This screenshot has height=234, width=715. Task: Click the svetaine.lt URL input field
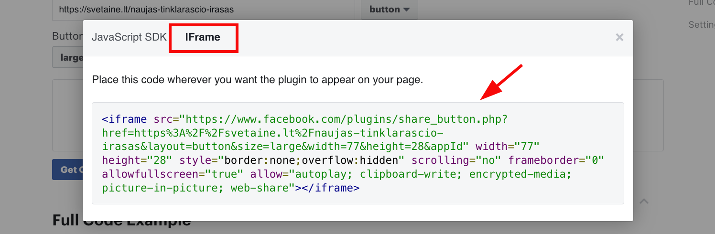click(x=203, y=10)
